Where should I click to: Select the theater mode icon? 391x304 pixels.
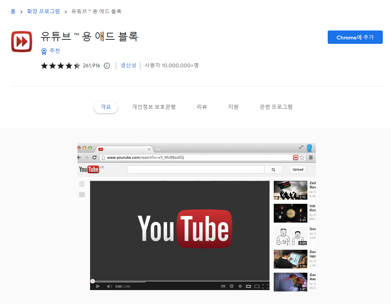(257, 287)
